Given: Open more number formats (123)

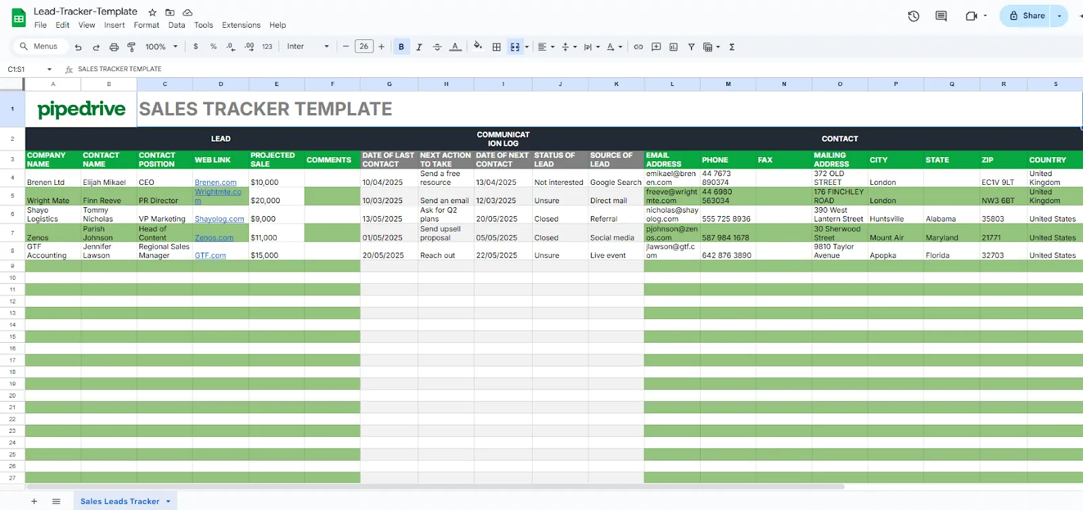Looking at the screenshot, I should 267,47.
